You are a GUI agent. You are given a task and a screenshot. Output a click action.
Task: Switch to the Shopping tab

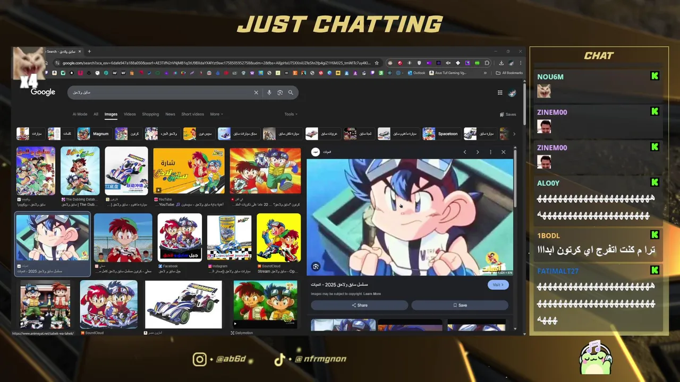[150, 114]
